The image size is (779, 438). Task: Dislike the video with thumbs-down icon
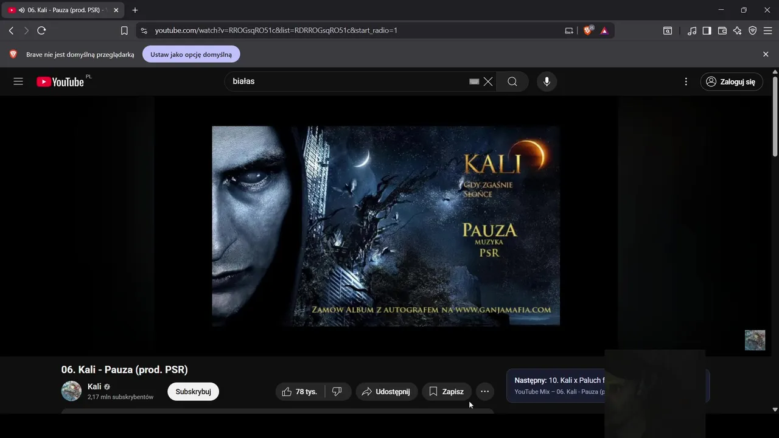338,392
